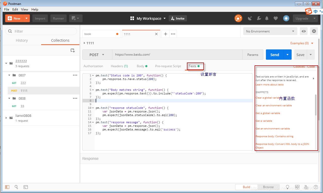Expand the lianxi0808 collection
Image resolution: width=323 pixels, height=193 pixels.
pos(6,118)
